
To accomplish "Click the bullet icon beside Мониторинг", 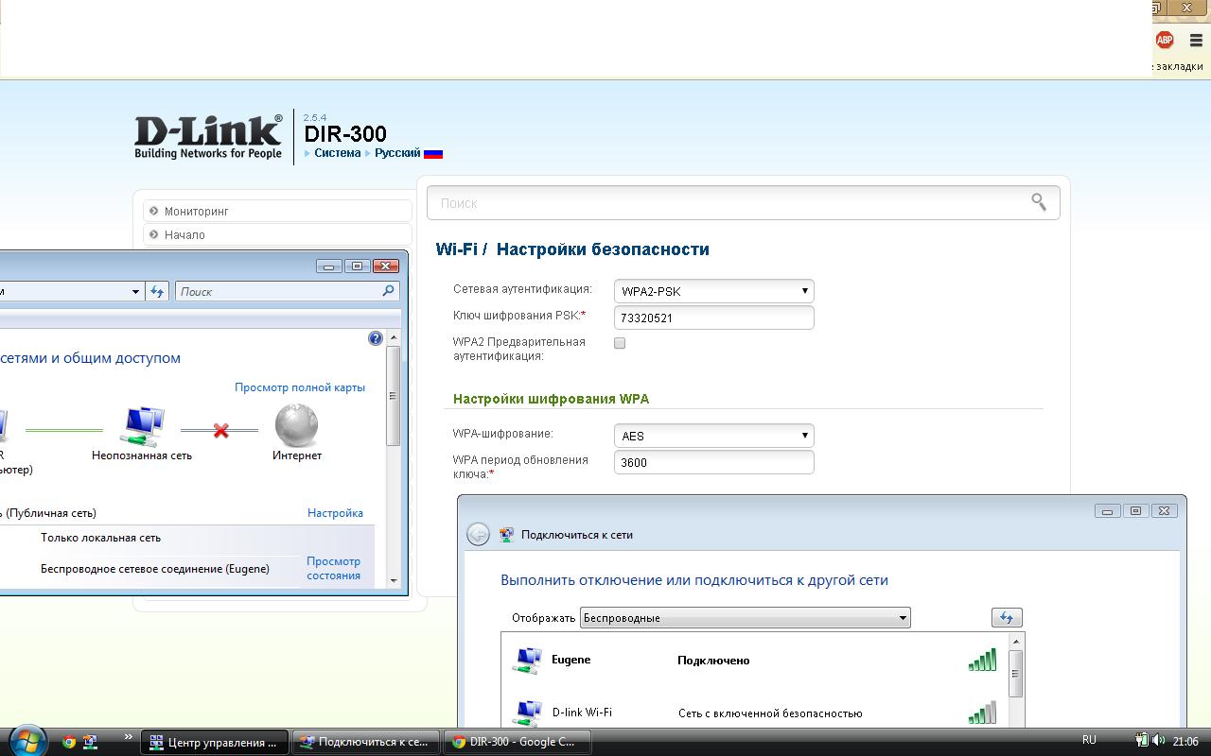I will pyautogui.click(x=154, y=211).
